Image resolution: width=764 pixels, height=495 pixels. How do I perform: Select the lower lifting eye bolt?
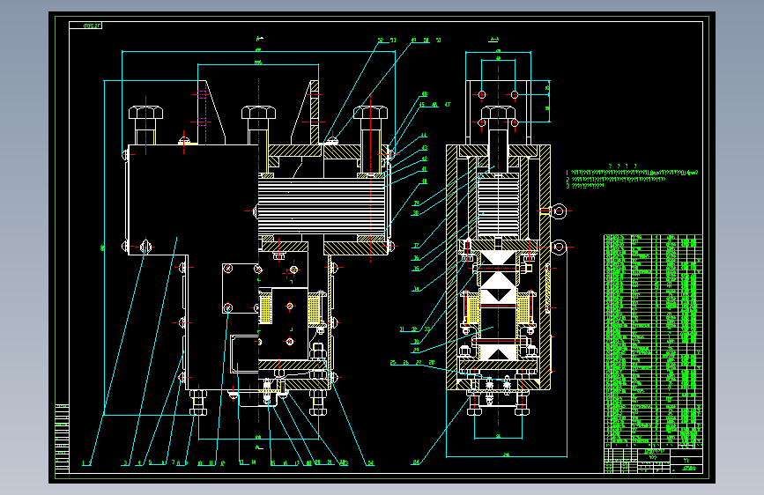[557, 247]
